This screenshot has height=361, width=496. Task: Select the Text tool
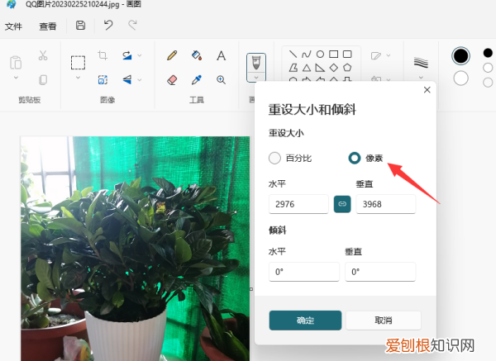point(221,55)
